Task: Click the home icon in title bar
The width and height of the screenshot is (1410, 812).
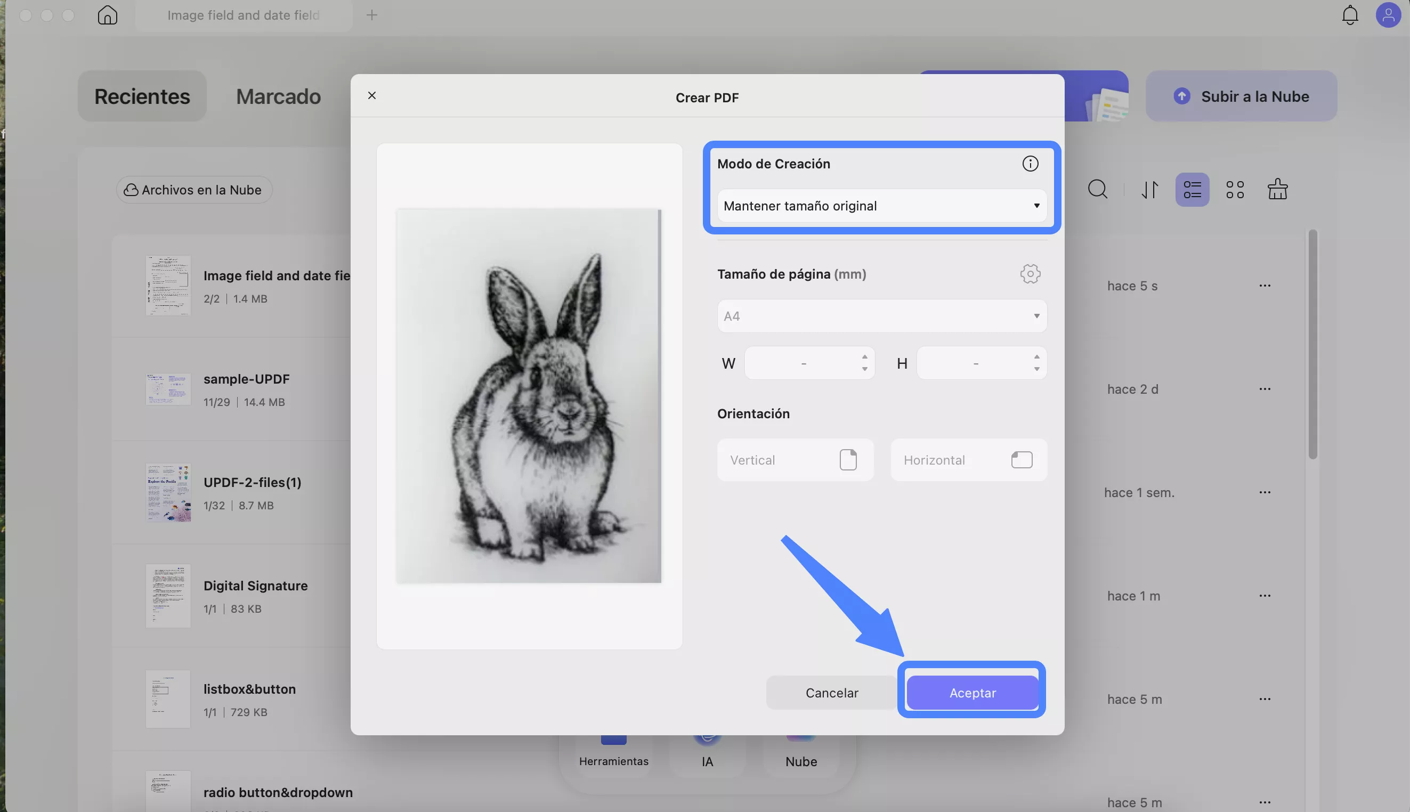Action: (x=107, y=15)
